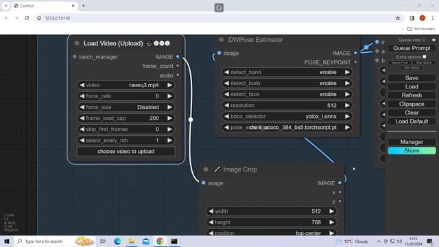Click the frame_count output port

[x=178, y=66]
